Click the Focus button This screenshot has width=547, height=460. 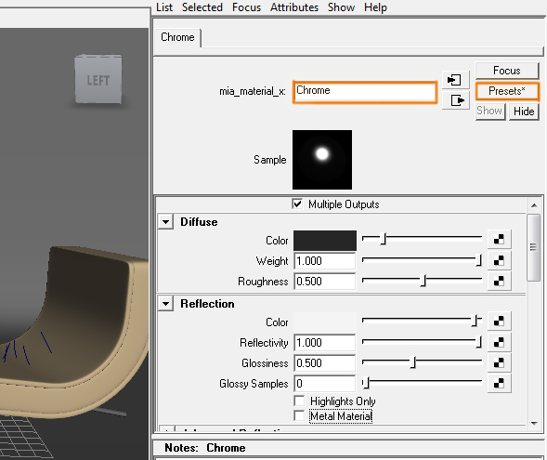click(507, 71)
